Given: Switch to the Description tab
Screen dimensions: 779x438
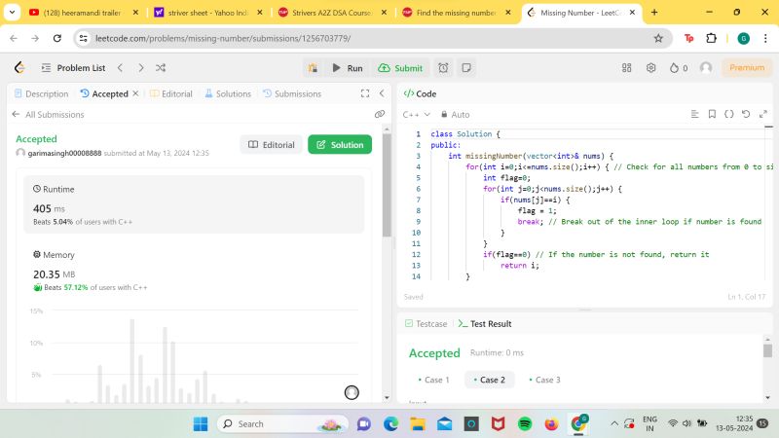Looking at the screenshot, I should [41, 93].
